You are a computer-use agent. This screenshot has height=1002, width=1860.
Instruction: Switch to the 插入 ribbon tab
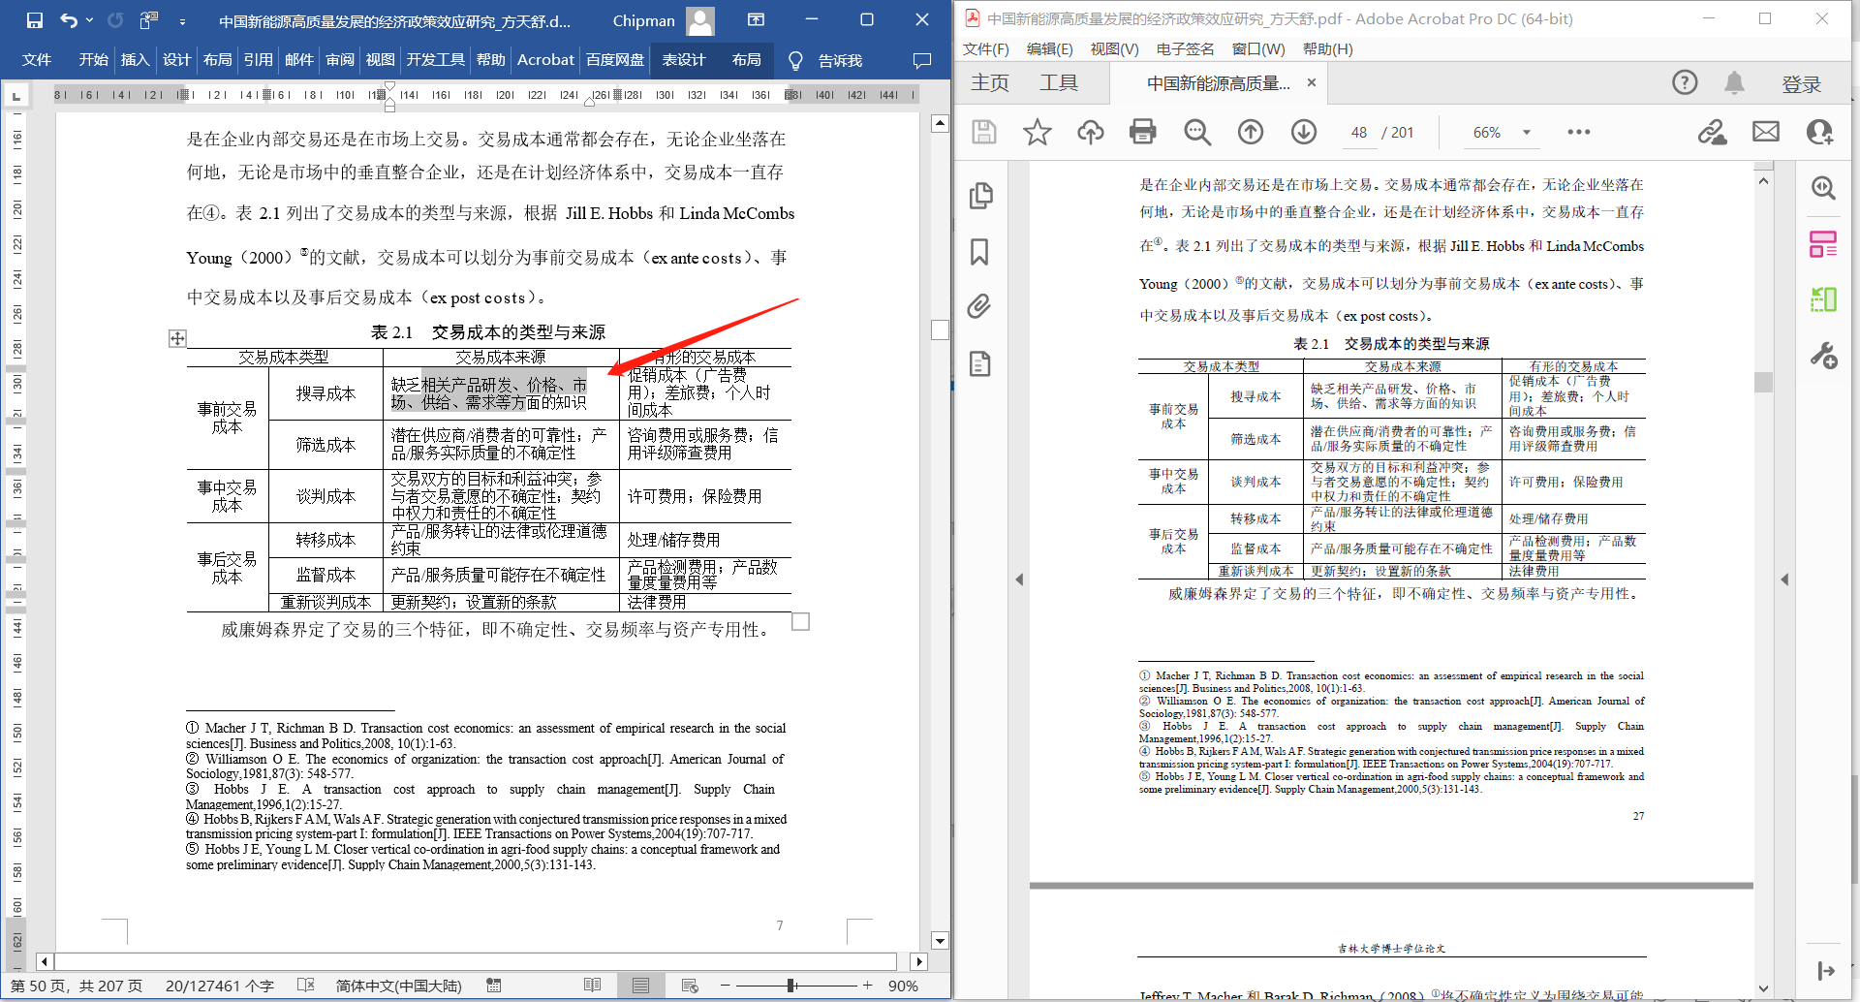pos(135,59)
